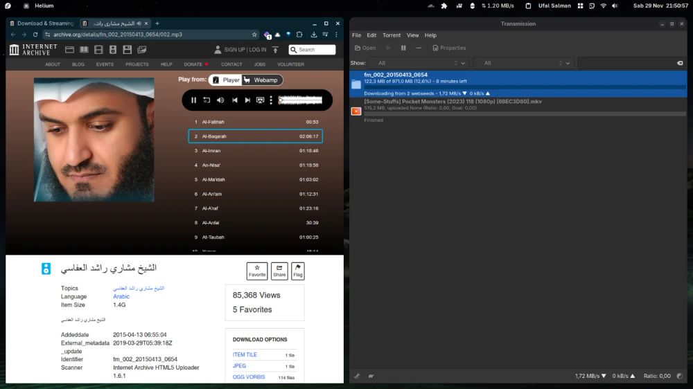Expand the first Show filter dropdown
The image size is (693, 389).
tap(419, 63)
